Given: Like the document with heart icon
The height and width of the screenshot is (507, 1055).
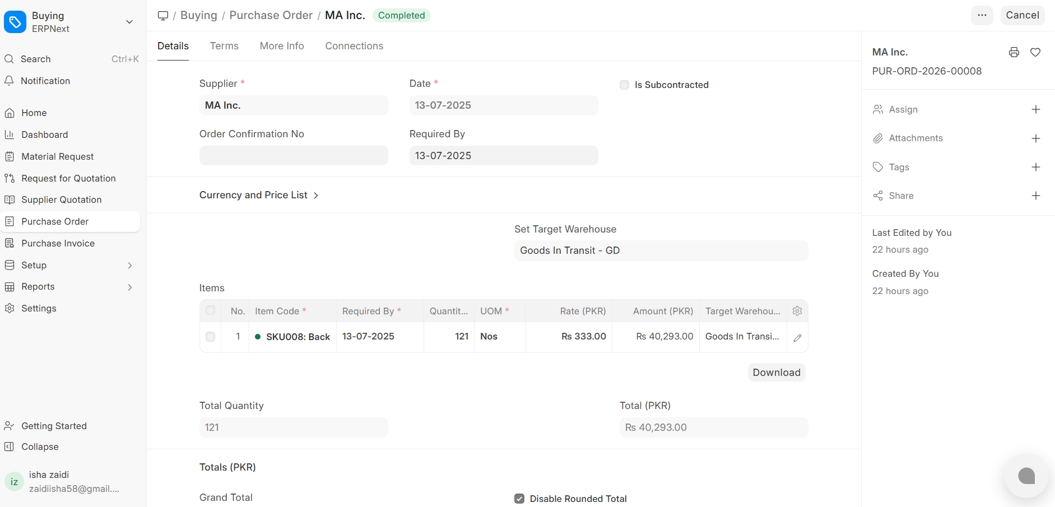Looking at the screenshot, I should pos(1035,52).
